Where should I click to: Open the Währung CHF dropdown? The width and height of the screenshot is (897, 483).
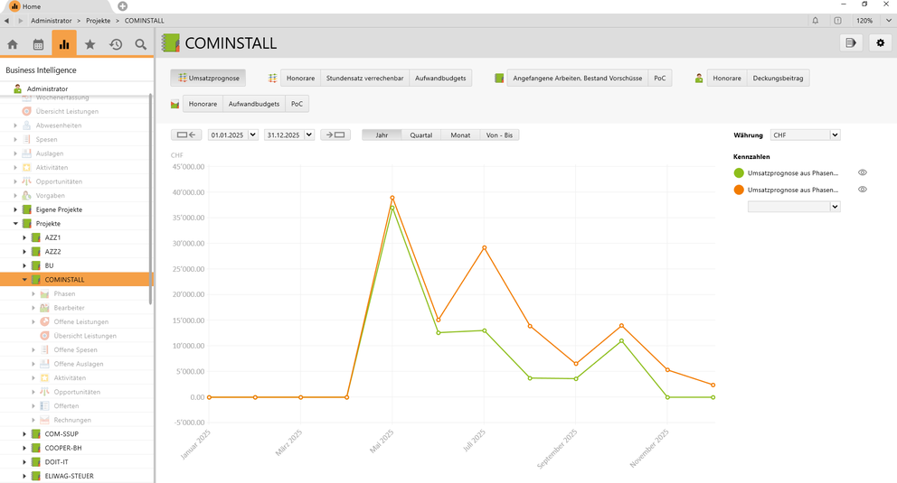pyautogui.click(x=805, y=135)
